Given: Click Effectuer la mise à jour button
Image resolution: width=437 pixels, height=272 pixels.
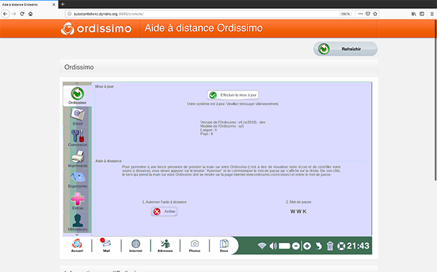Looking at the screenshot, I should pos(233,95).
